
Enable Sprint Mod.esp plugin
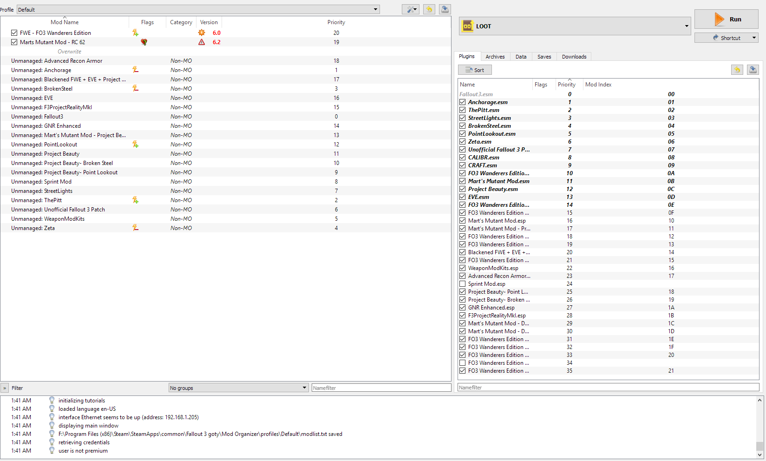[462, 284]
